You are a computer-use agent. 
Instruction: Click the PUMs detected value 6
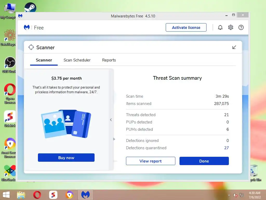(x=228, y=129)
